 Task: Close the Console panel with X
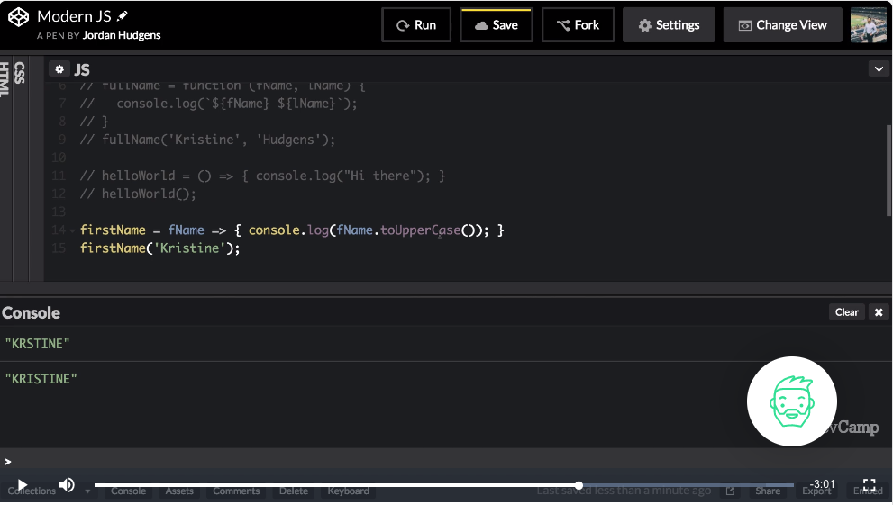pos(879,312)
